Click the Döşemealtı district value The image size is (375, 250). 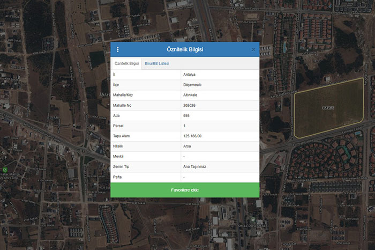[x=192, y=85]
